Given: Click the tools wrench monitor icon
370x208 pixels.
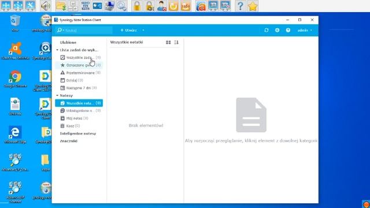Looking at the screenshot, I should point(30,6).
